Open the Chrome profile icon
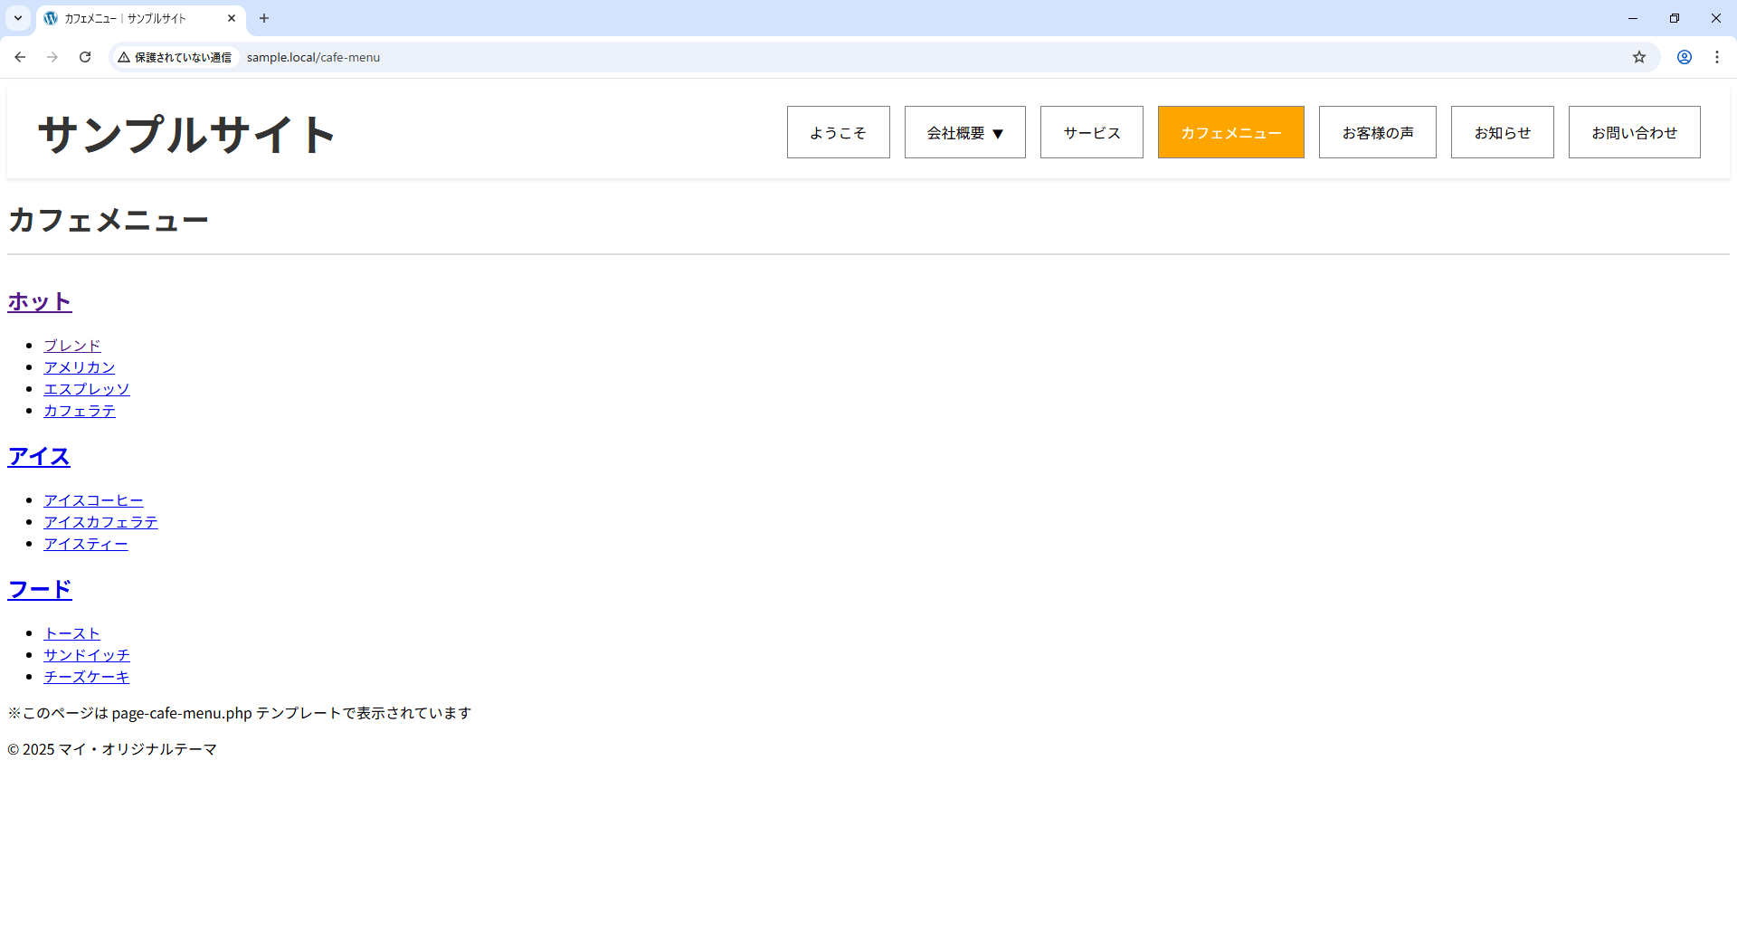This screenshot has width=1737, height=941. [x=1685, y=57]
